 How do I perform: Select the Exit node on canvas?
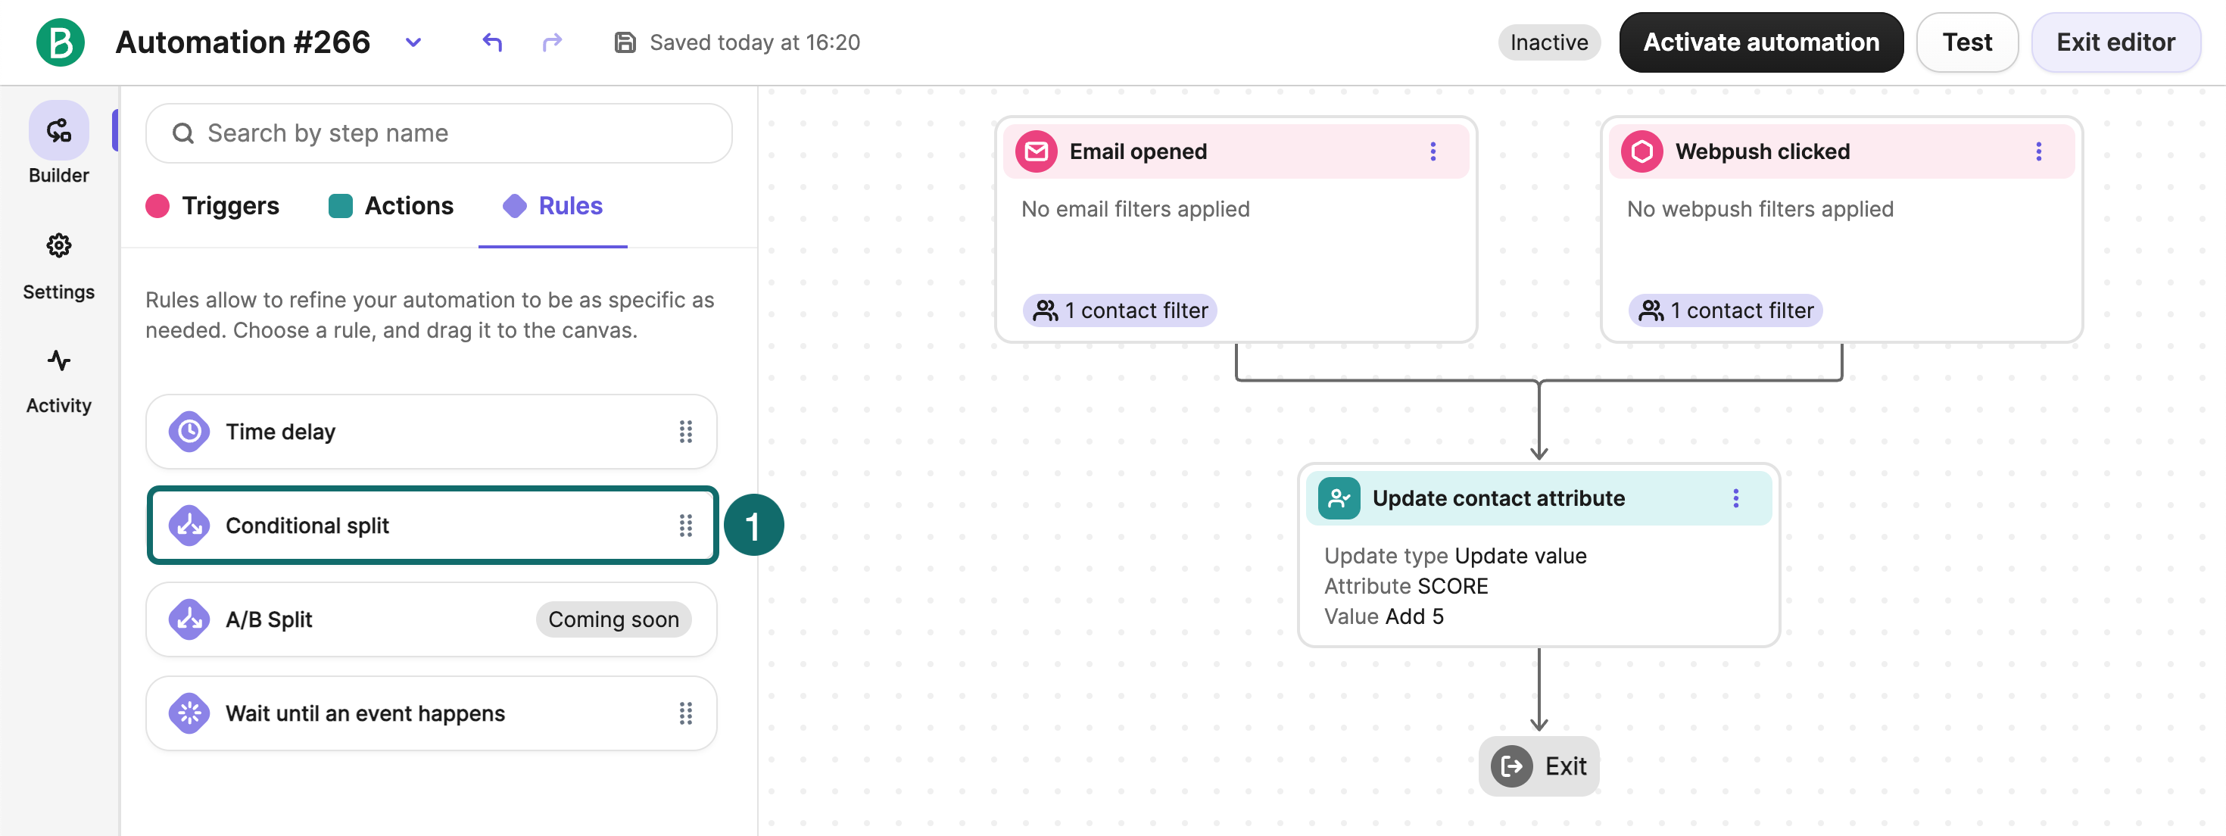[x=1539, y=766]
